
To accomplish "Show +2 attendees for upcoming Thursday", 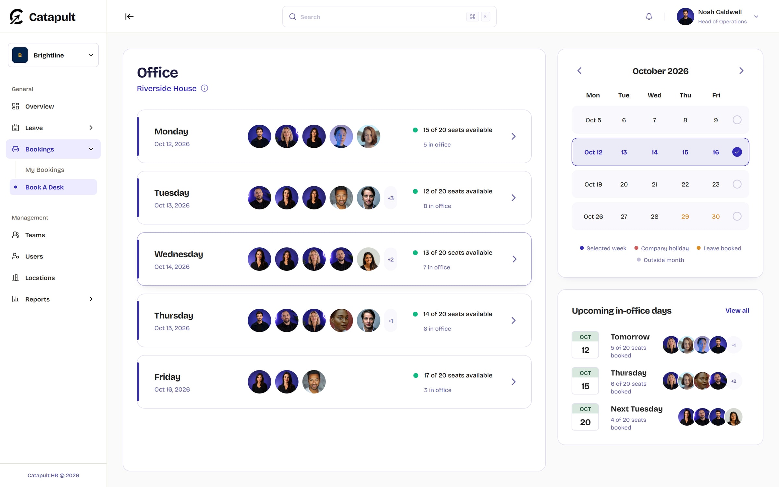I will (x=734, y=381).
